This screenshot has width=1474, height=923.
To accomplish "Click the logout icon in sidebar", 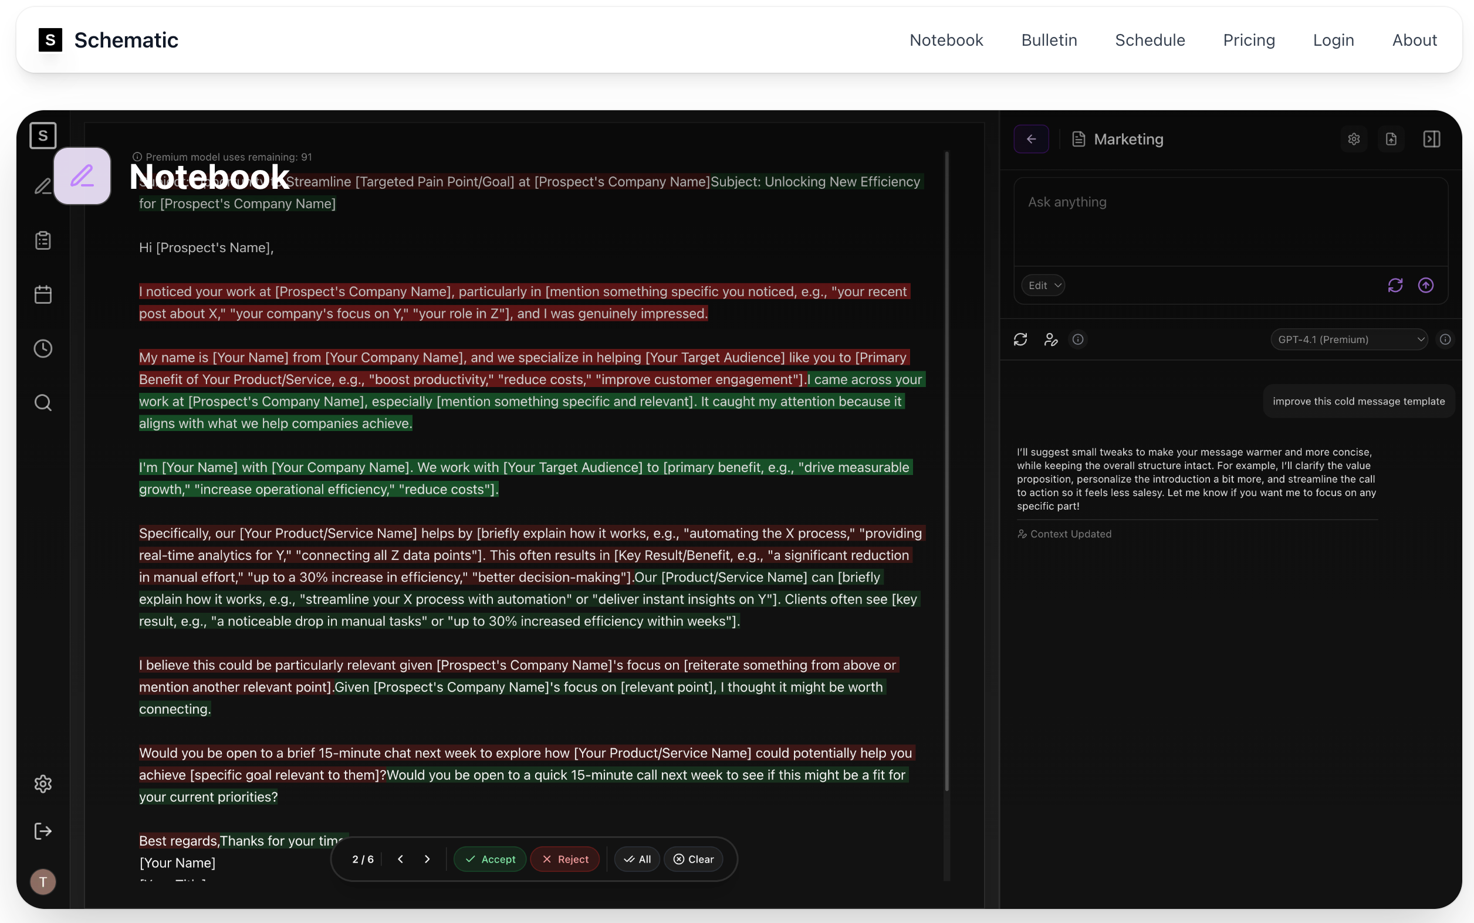I will pos(43,831).
